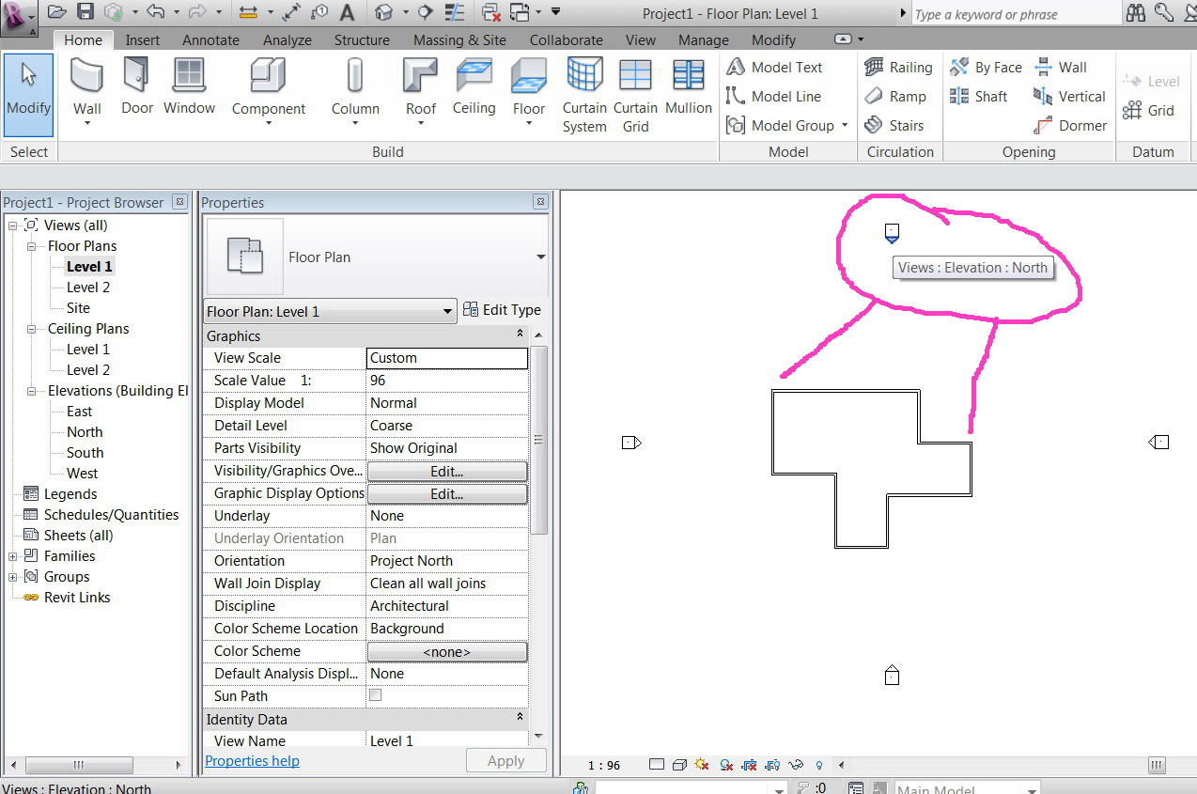Select the Stairs tool

click(894, 125)
